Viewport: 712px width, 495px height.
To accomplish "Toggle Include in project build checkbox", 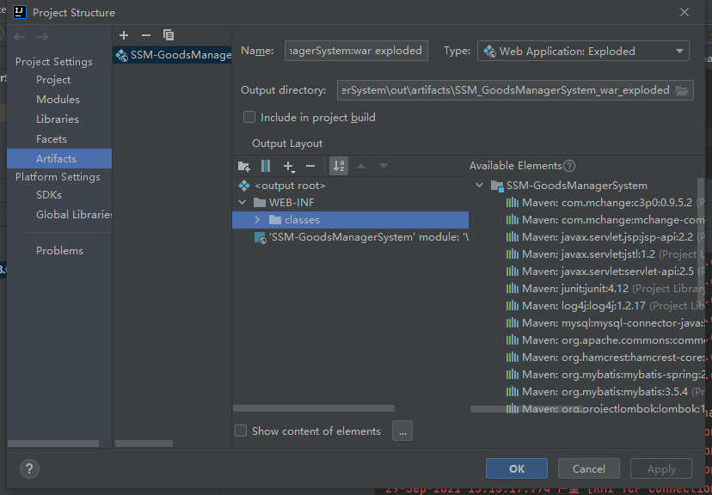I will (x=249, y=118).
